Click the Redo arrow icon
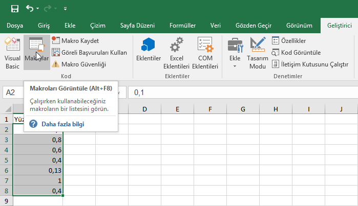This screenshot has width=358, height=206. pos(48,9)
